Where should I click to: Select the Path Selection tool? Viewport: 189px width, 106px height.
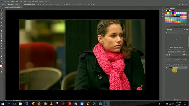tap(1, 51)
